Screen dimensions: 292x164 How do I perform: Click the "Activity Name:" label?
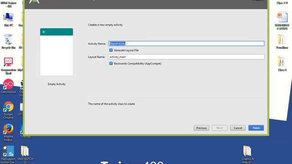pos(97,44)
